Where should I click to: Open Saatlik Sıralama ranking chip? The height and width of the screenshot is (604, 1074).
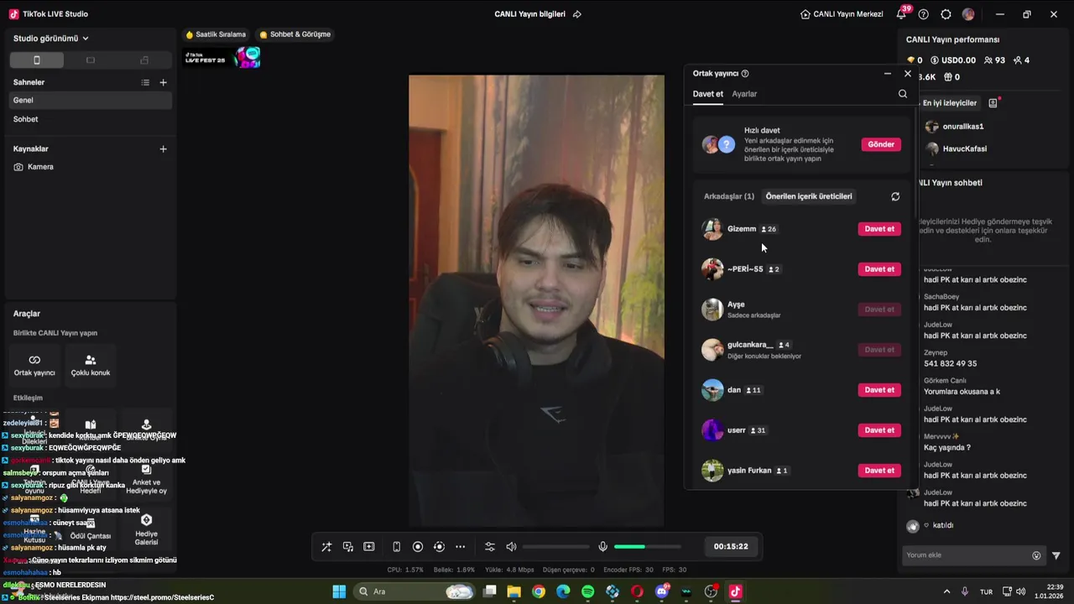[x=216, y=34]
